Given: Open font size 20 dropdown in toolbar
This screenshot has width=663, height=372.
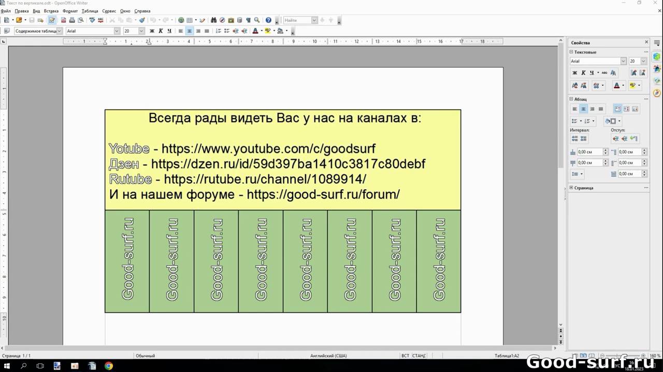Looking at the screenshot, I should (141, 31).
